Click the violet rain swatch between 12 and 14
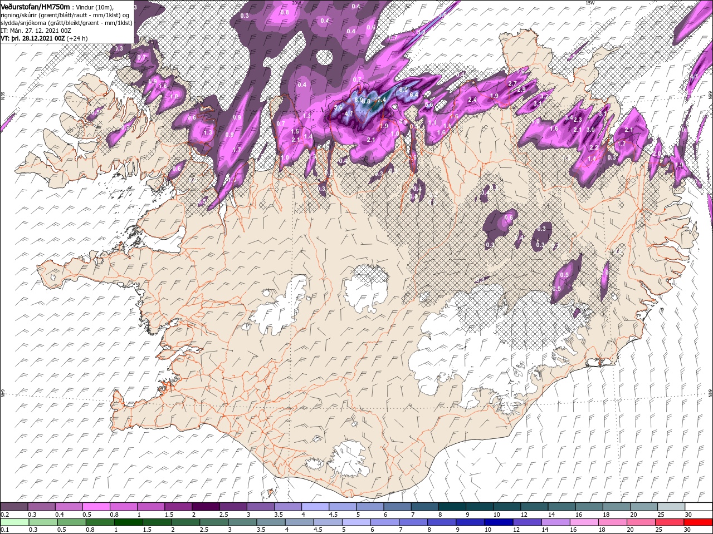The height and width of the screenshot is (534, 713). coord(527,522)
